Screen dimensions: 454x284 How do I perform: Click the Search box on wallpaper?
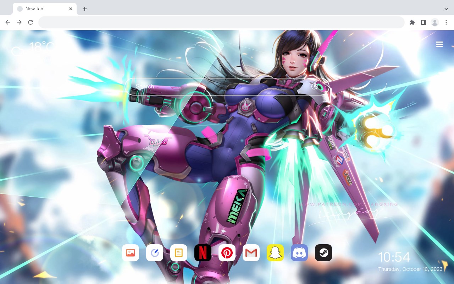(x=227, y=87)
